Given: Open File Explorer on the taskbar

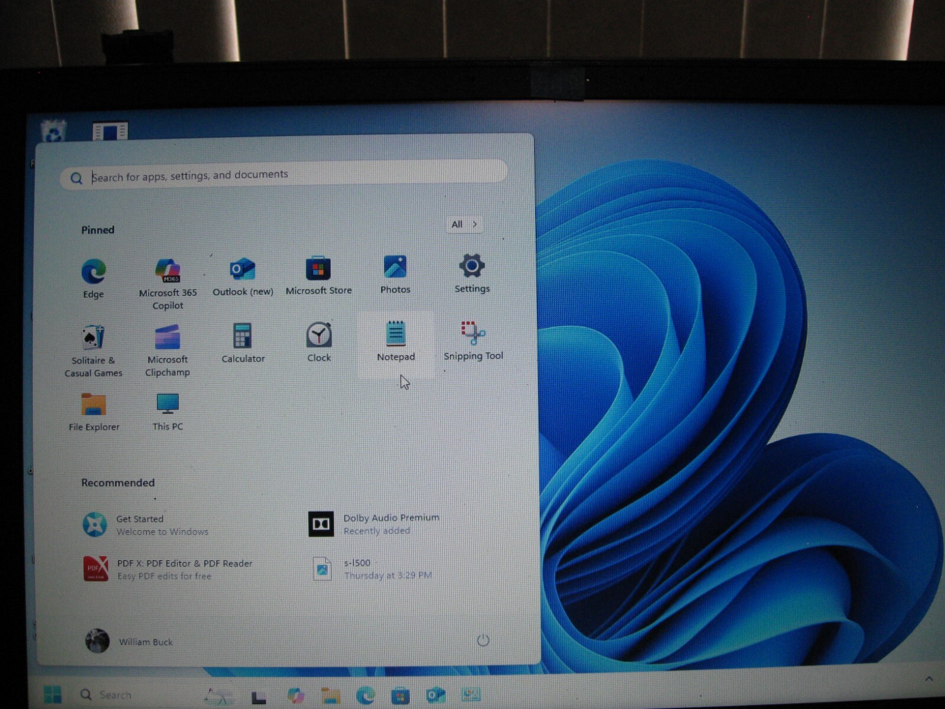Looking at the screenshot, I should click(x=330, y=695).
